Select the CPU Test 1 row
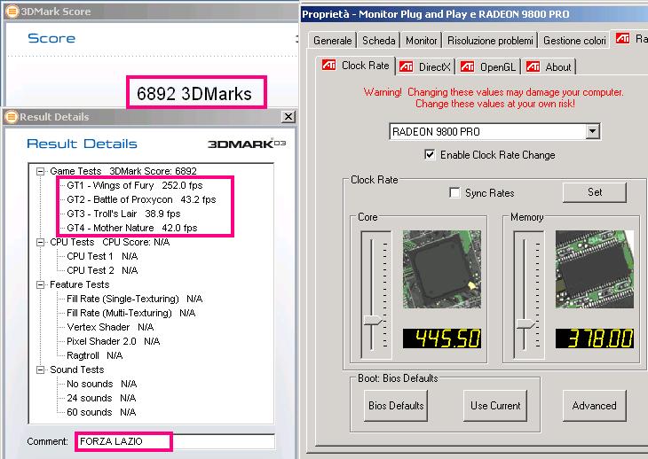 coord(102,256)
